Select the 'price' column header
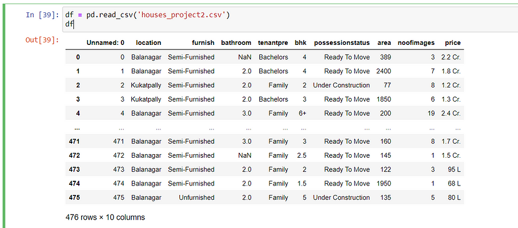 tap(453, 43)
